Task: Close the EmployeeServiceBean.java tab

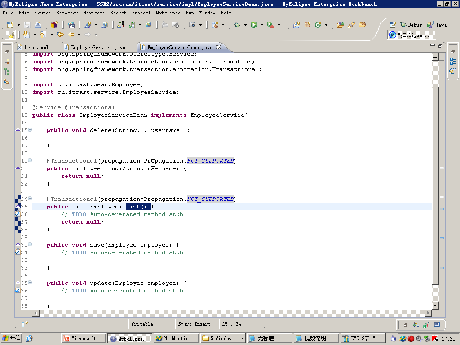Action: coord(218,47)
